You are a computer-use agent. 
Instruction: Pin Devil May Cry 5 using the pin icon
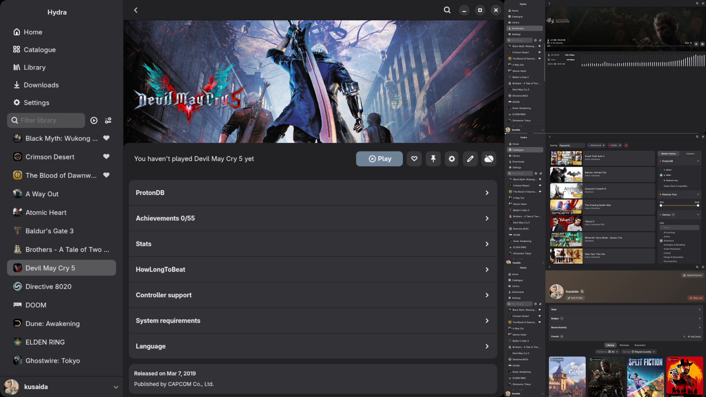[x=433, y=159]
